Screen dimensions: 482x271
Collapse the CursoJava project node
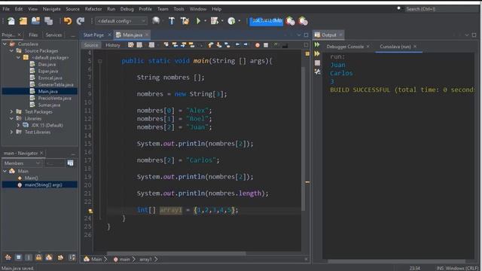(x=5, y=44)
